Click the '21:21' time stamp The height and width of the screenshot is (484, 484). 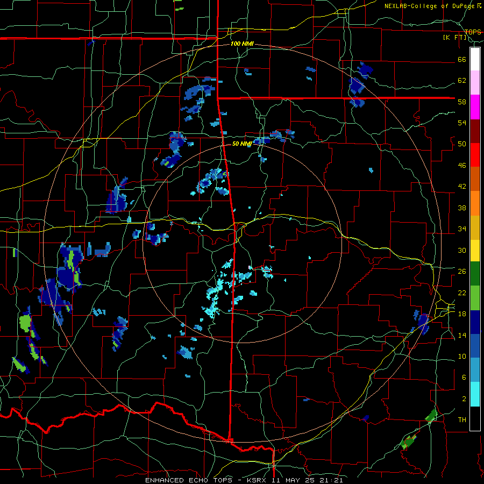click(332, 480)
